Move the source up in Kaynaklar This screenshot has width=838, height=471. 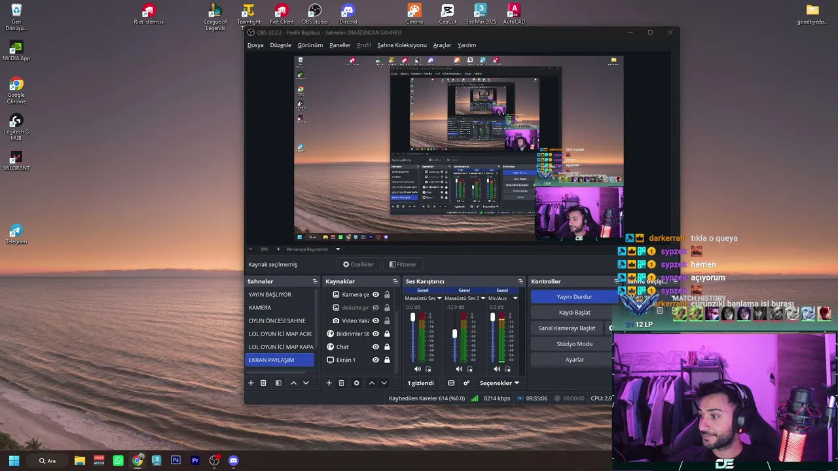[371, 383]
